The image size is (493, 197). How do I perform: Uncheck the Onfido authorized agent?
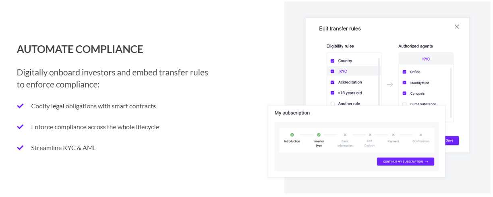pyautogui.click(x=404, y=72)
